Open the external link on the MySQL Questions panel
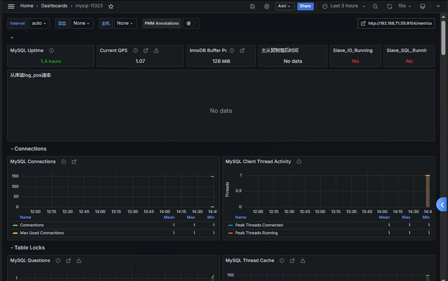Screen dimensions: 448x281 [68, 261]
